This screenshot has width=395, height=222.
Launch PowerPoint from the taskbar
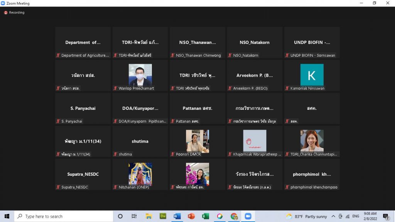pos(191,216)
